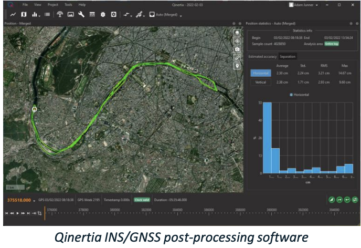
Task: Click the crop time range icon
Action: pyautogui.click(x=39, y=213)
